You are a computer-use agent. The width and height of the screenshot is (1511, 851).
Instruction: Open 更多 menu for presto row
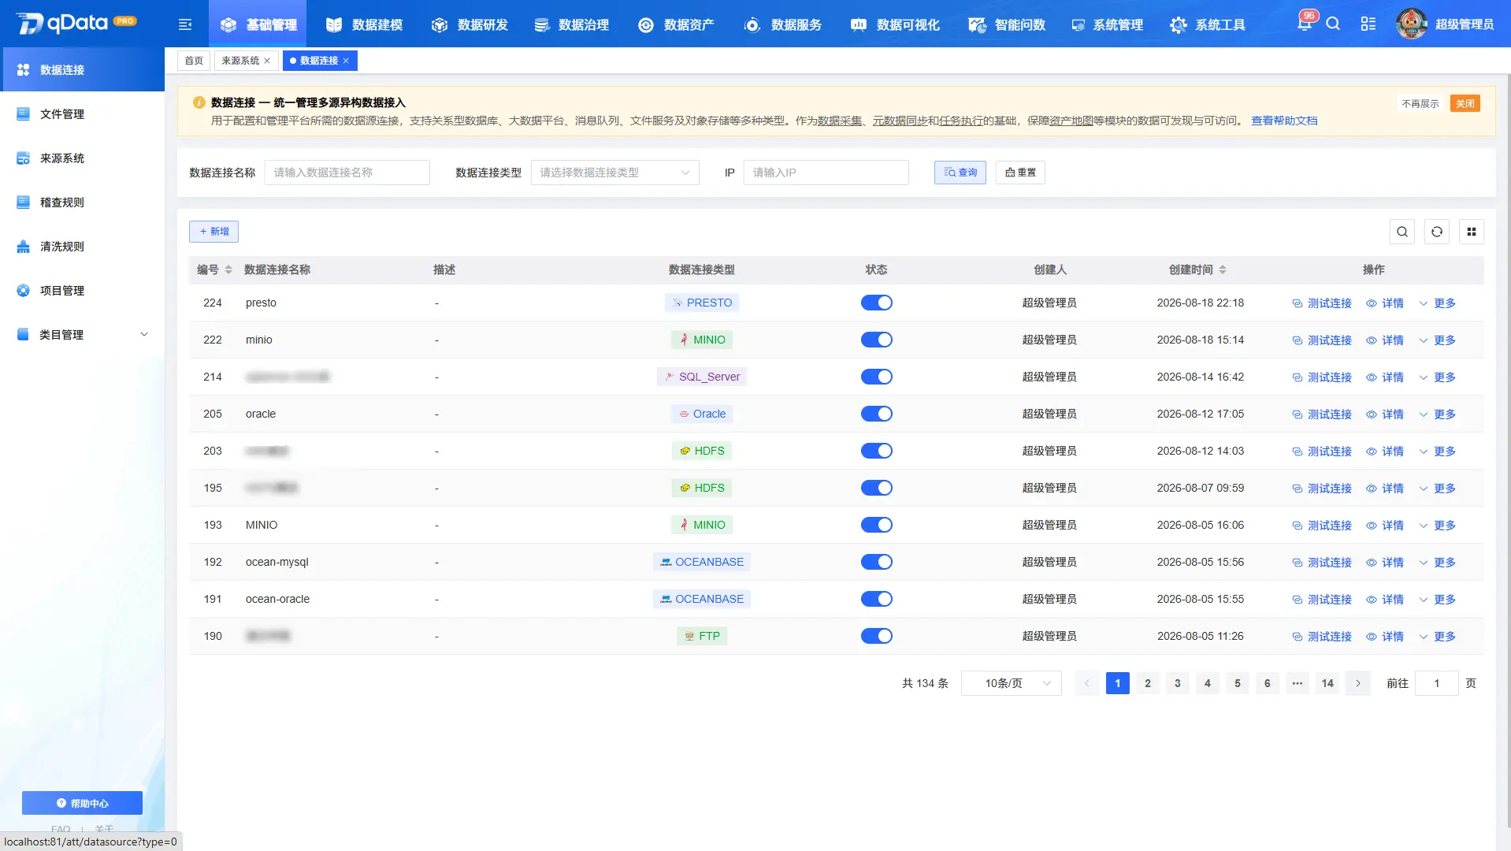click(1437, 303)
